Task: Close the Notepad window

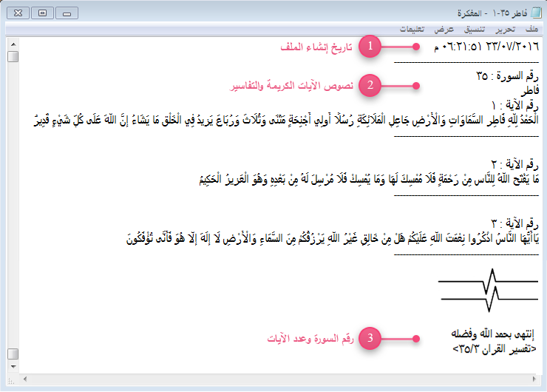Action: [18, 13]
